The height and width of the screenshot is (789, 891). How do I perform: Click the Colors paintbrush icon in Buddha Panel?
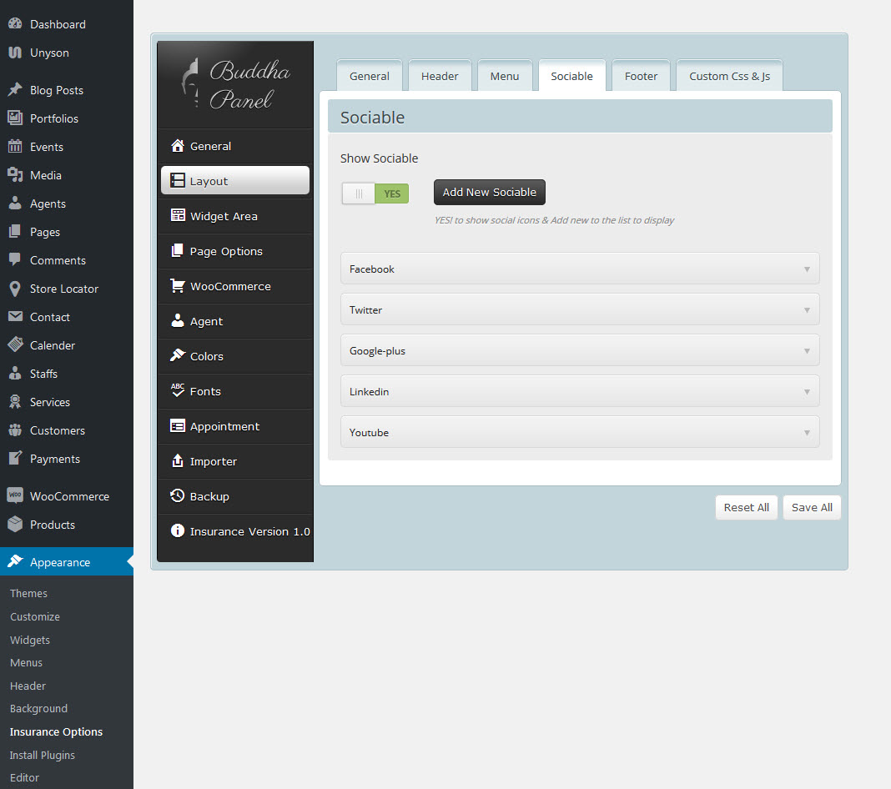tap(178, 355)
